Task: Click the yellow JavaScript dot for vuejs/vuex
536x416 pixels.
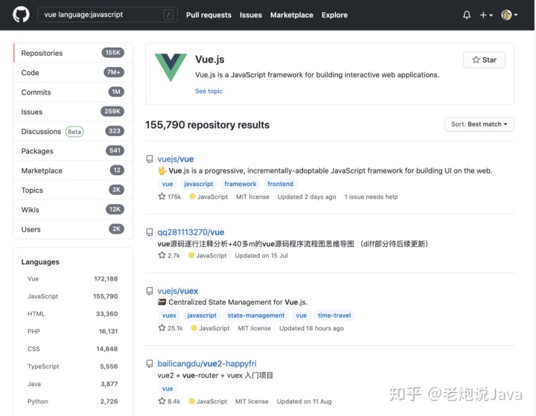Action: pyautogui.click(x=194, y=328)
